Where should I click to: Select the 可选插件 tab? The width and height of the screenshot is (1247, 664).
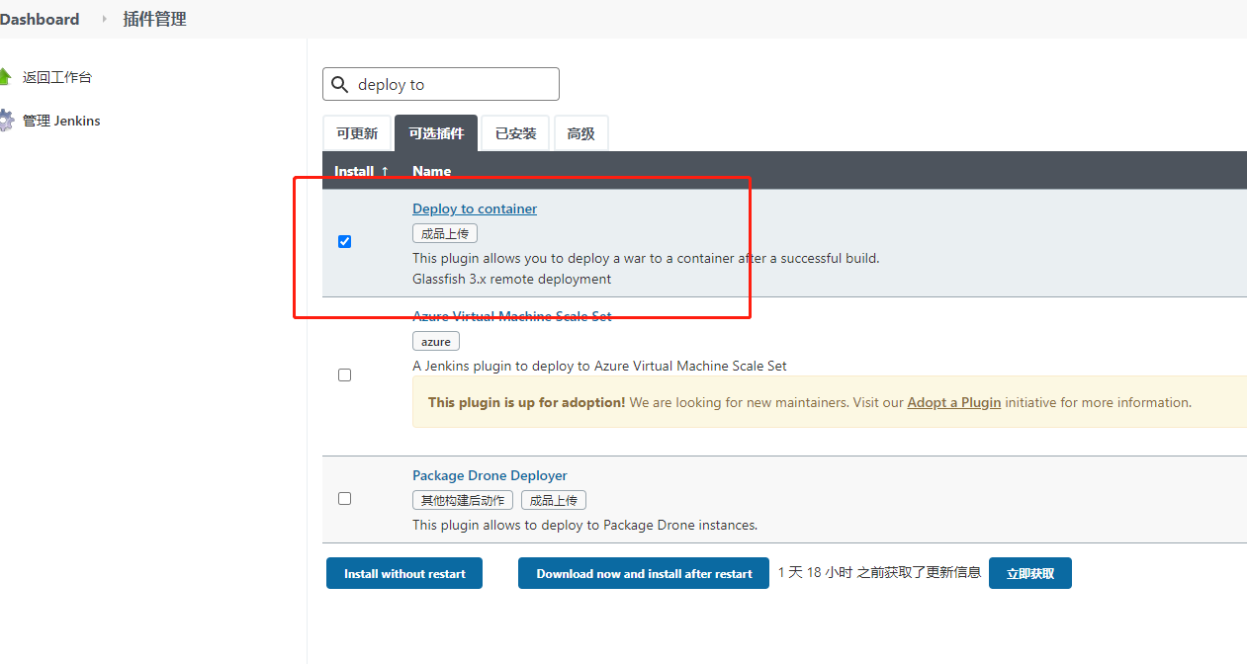pyautogui.click(x=436, y=133)
